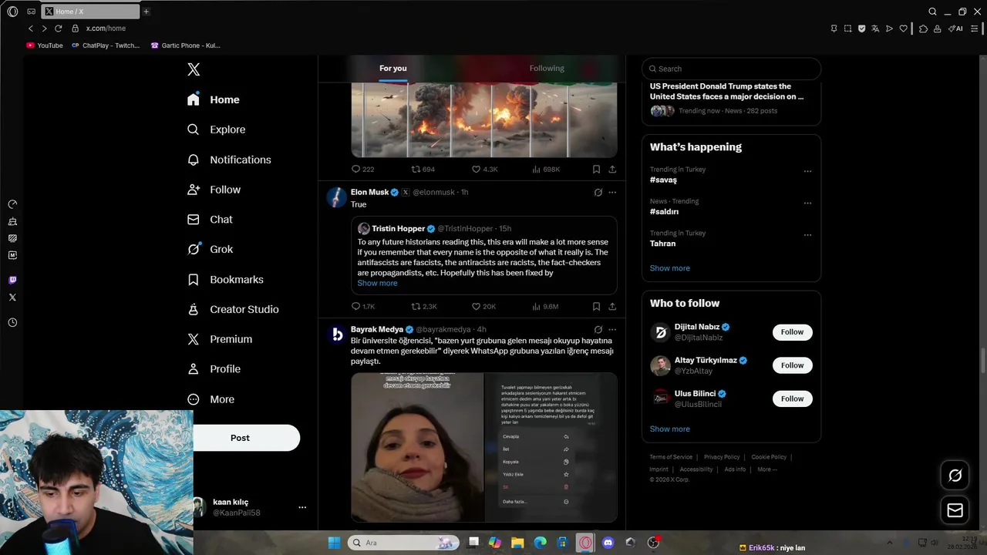
Task: Reply to Elon Musk's post showing 1.7K
Action: click(362, 306)
